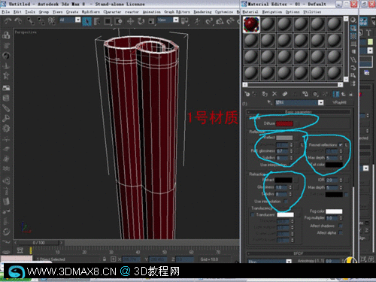
Task: Open the Rendering menu
Action: pos(202,12)
